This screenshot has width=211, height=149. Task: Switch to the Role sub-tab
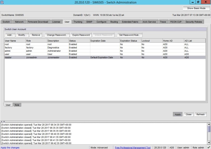click(17, 105)
